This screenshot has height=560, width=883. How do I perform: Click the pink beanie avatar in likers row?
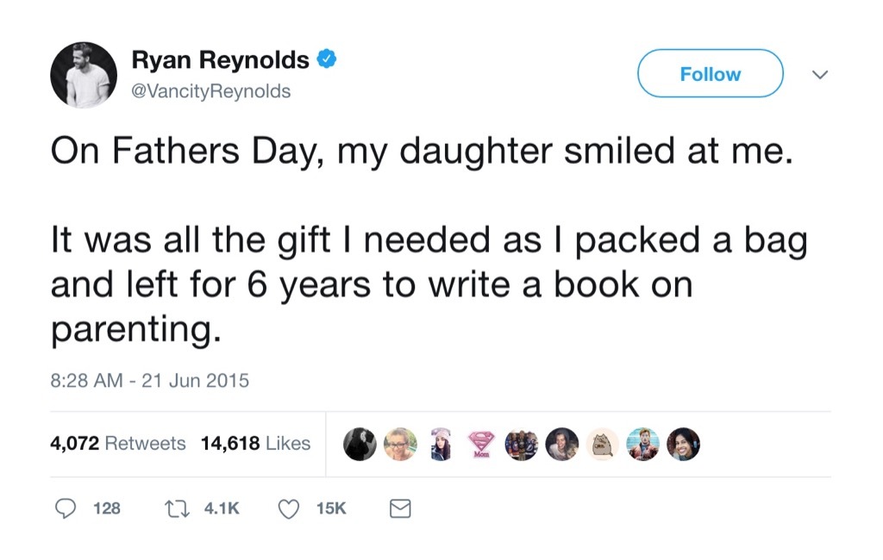pyautogui.click(x=441, y=444)
